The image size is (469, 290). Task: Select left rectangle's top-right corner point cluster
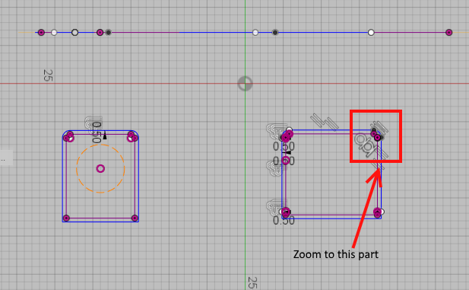[132, 136]
